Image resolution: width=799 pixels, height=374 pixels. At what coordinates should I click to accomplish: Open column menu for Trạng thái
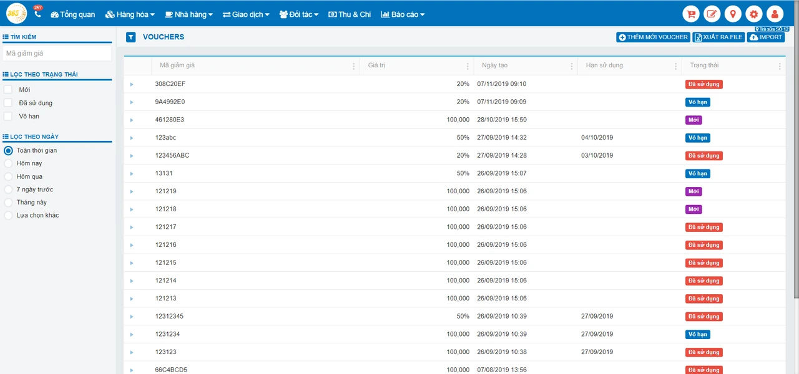(779, 66)
